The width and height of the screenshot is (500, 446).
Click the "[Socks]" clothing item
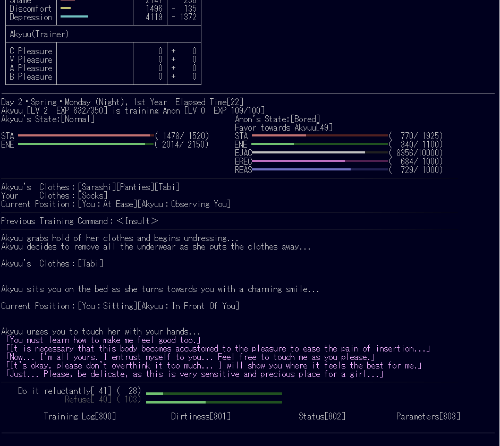coord(92,195)
